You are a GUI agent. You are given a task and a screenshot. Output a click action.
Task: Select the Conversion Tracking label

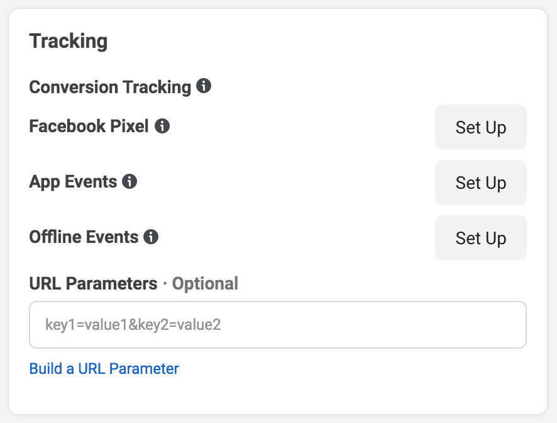pos(109,86)
